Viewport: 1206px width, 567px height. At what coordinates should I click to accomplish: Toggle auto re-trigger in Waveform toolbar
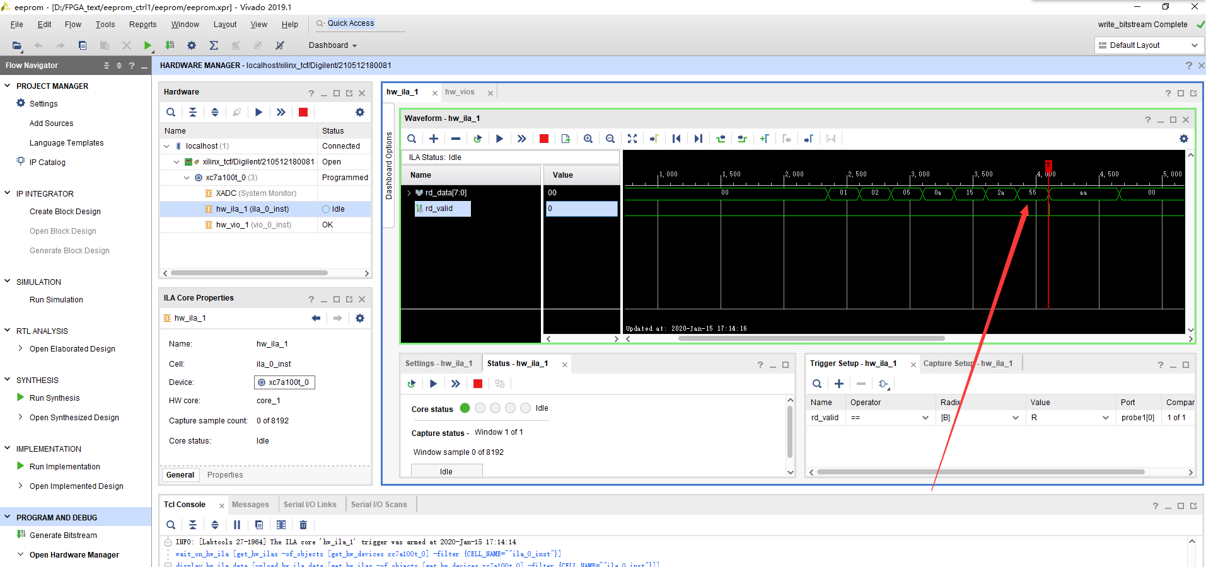(478, 139)
